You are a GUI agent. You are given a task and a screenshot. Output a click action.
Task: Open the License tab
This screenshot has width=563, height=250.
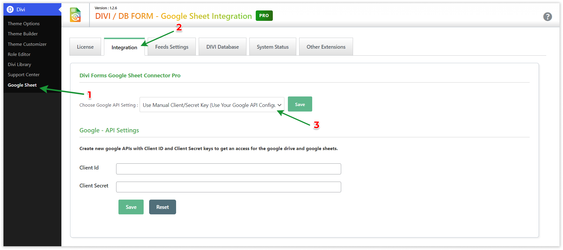click(x=85, y=47)
